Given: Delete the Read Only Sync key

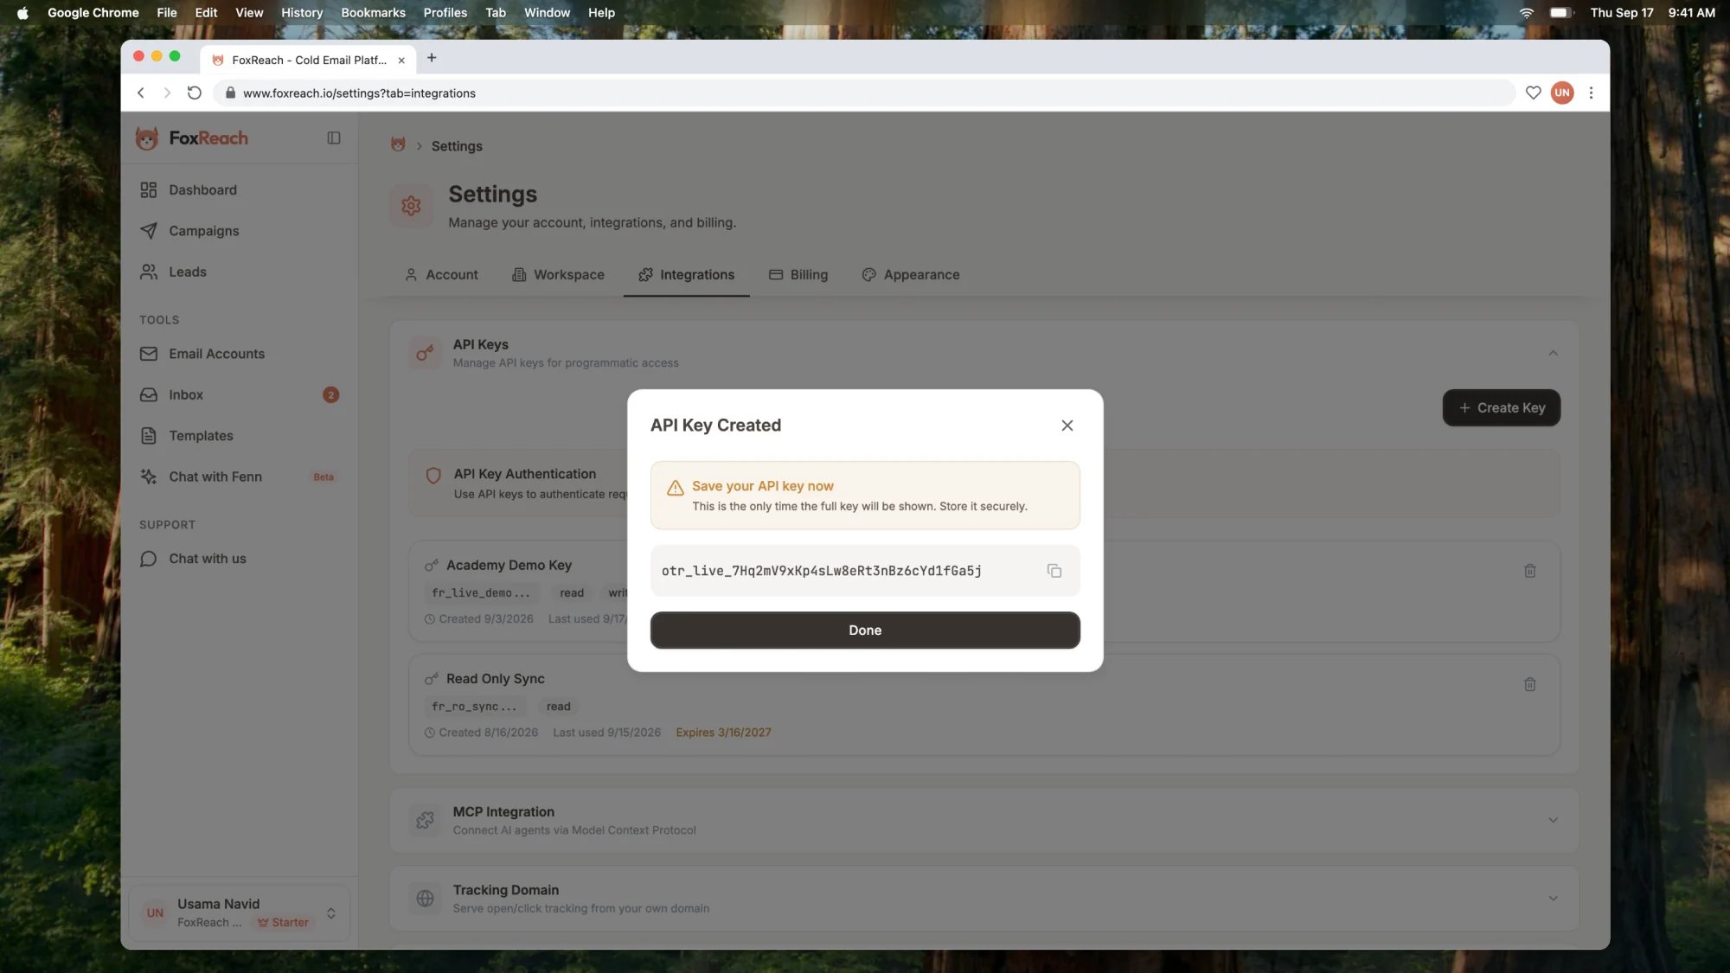Looking at the screenshot, I should (1529, 684).
